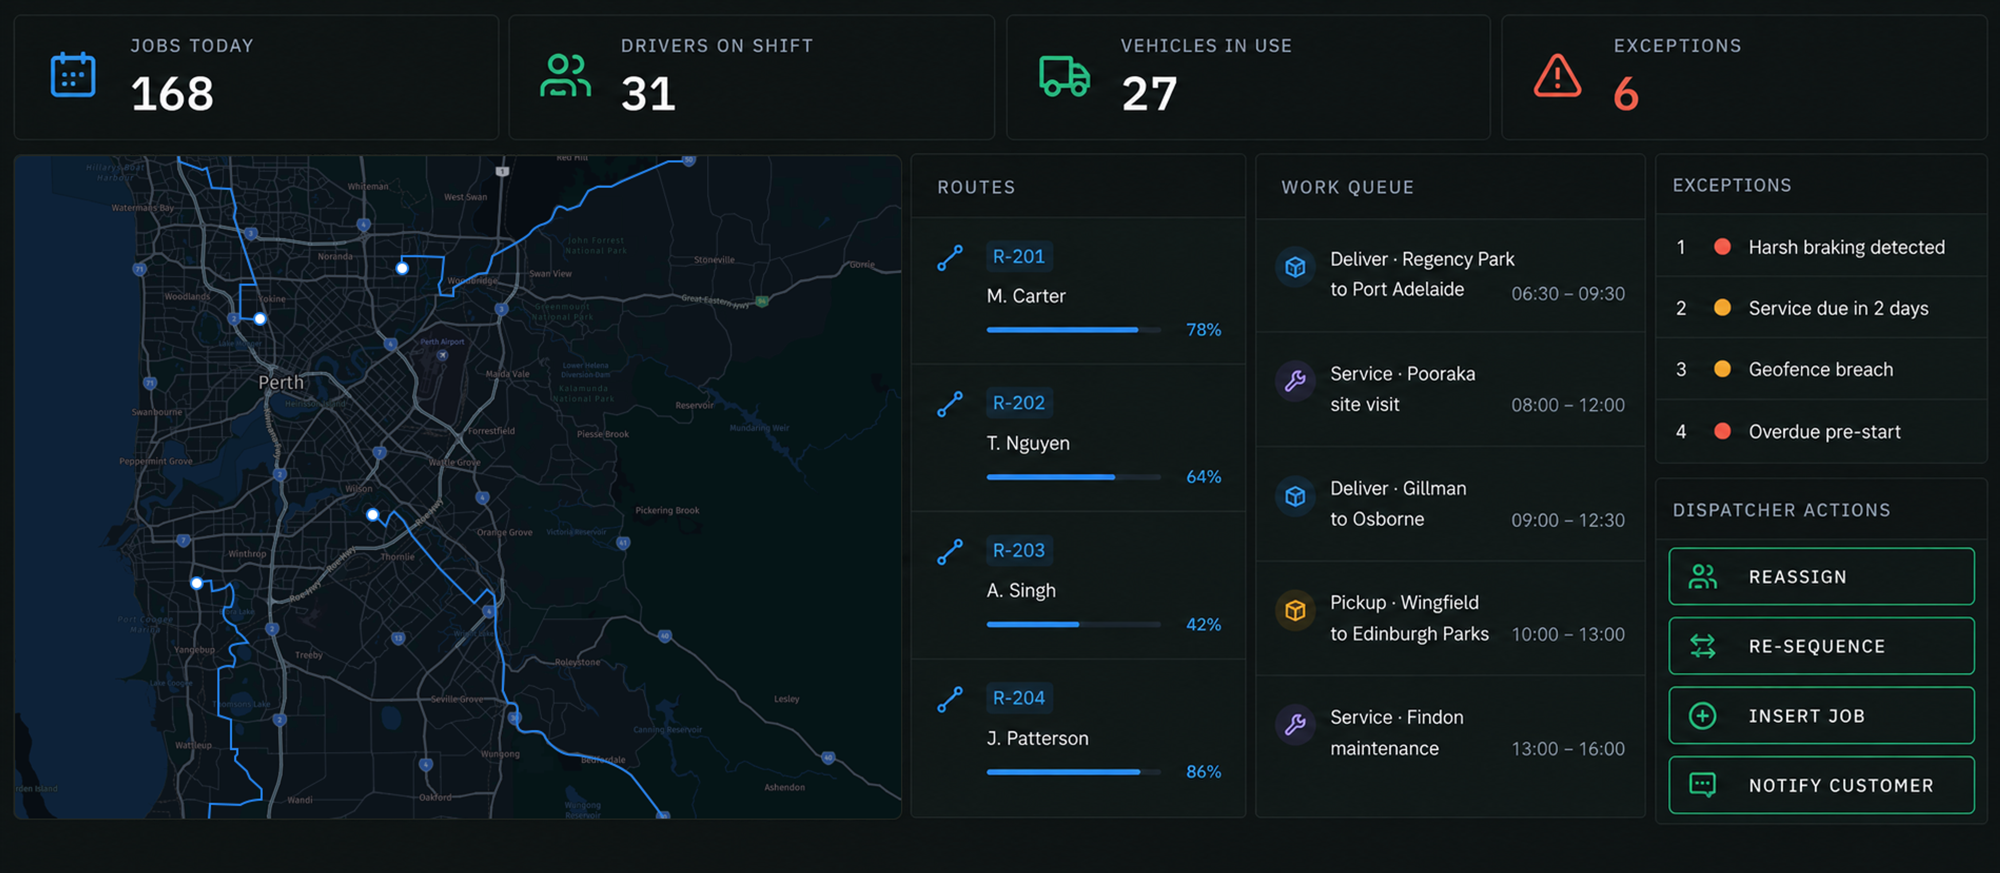The height and width of the screenshot is (873, 2000).
Task: Click the Notify Customer button
Action: pos(1821,786)
